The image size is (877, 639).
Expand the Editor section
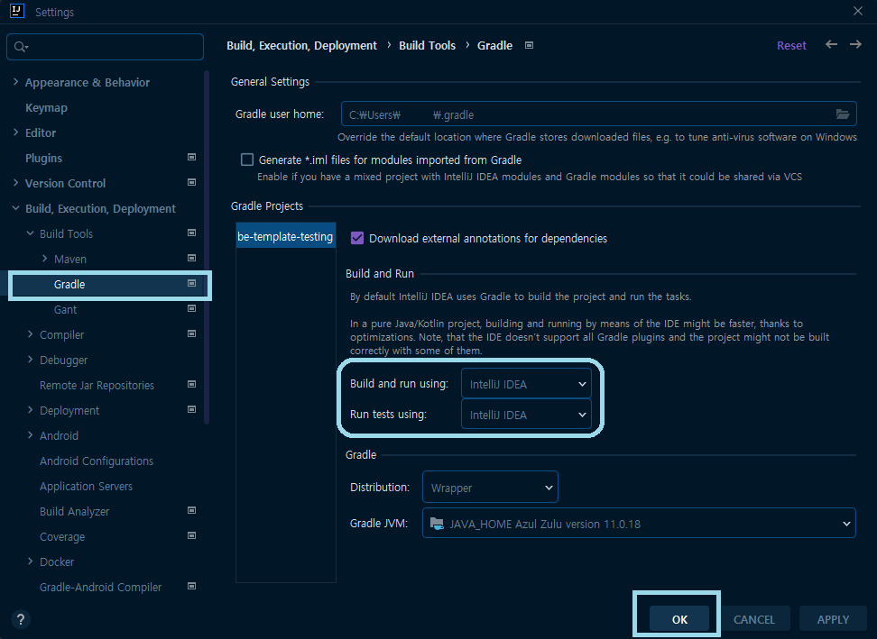click(x=15, y=132)
